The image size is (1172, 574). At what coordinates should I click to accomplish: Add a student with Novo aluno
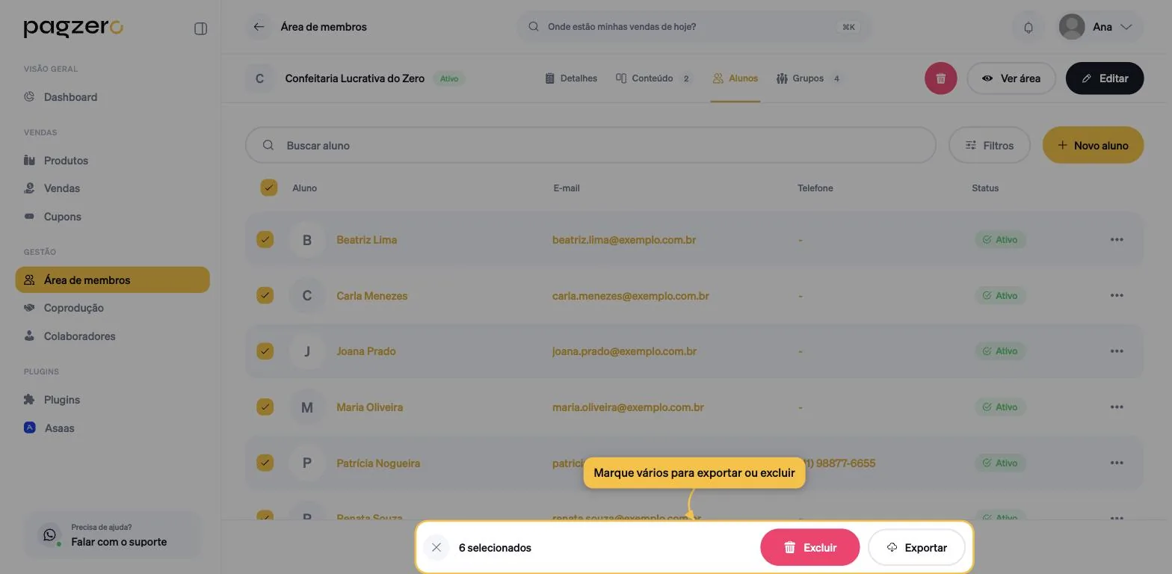point(1093,145)
